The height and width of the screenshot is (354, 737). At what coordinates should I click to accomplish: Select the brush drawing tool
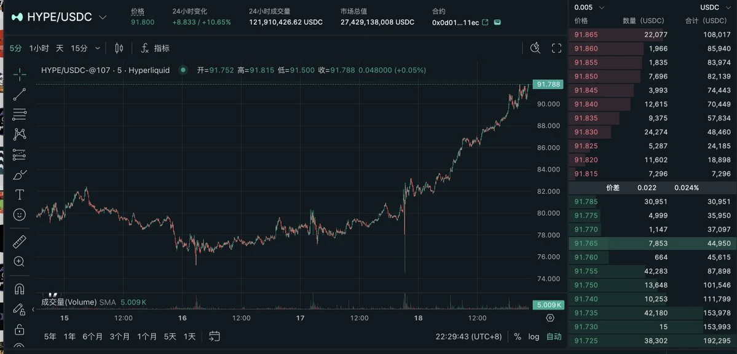click(19, 175)
